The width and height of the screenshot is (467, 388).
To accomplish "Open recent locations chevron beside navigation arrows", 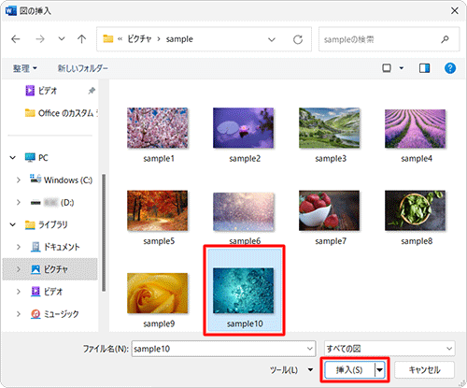I will click(x=62, y=39).
